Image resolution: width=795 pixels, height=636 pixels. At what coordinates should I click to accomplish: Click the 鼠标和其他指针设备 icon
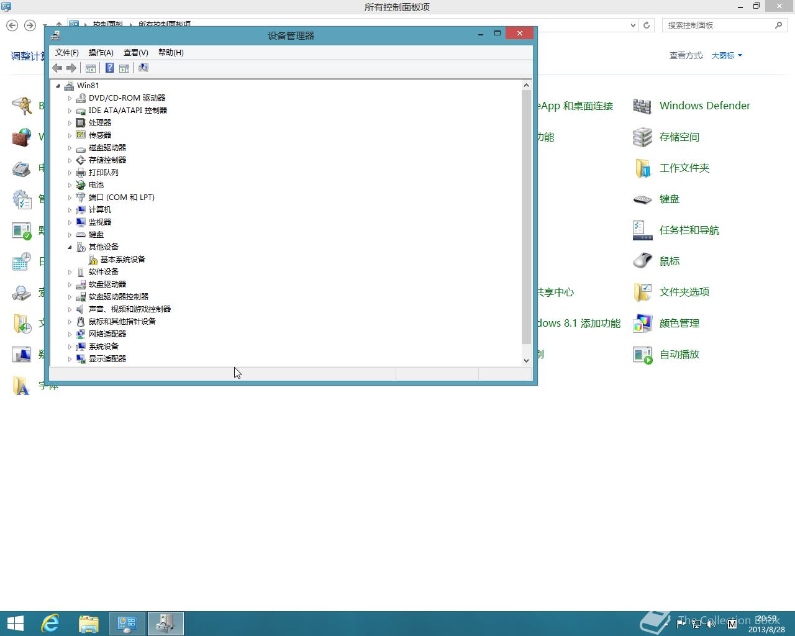click(x=81, y=321)
